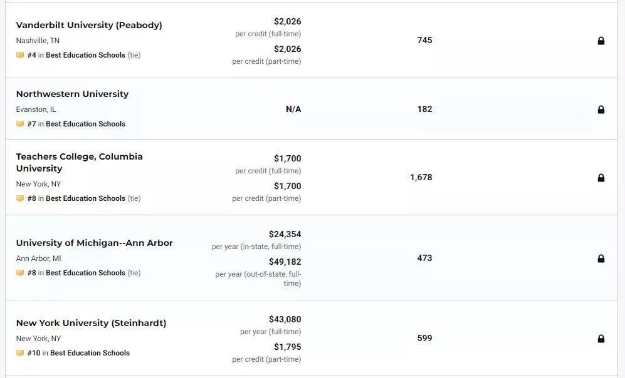
Task: Click NYU's #10 Best Education Schools ranking
Action: pyautogui.click(x=90, y=353)
